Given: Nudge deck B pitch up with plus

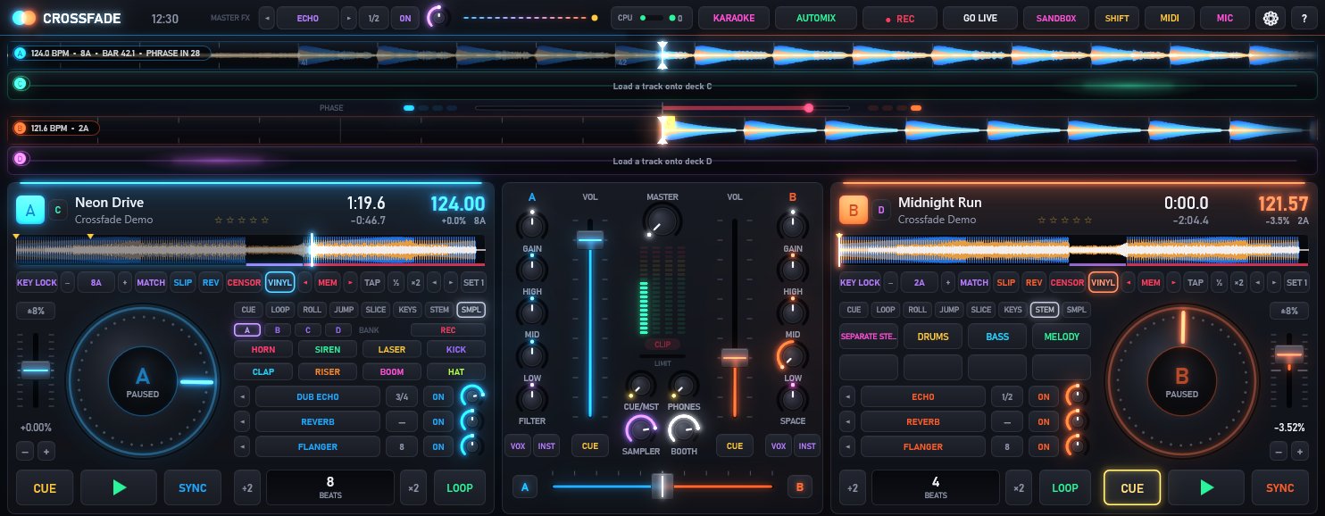Looking at the screenshot, I should pos(1300,452).
